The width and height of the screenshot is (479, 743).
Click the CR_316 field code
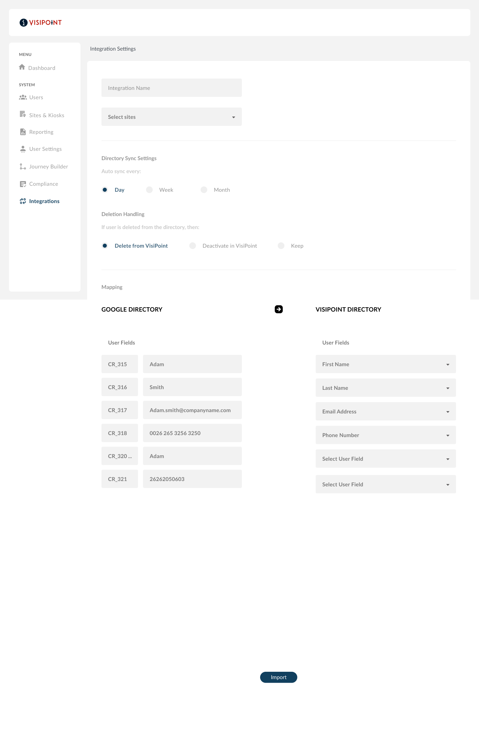click(x=120, y=387)
